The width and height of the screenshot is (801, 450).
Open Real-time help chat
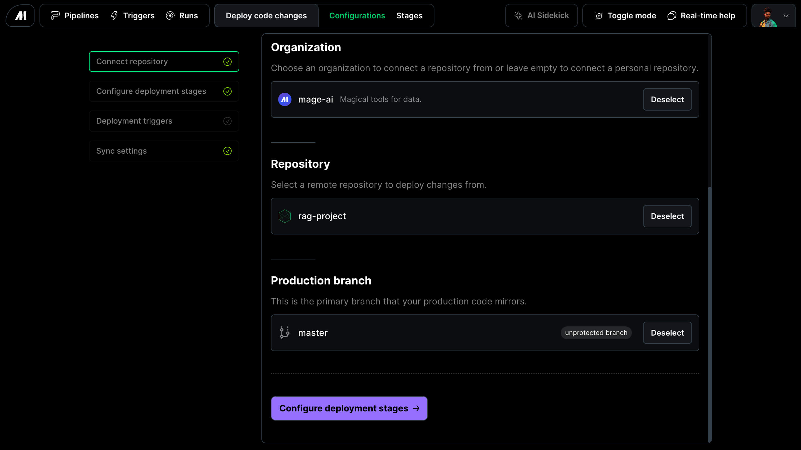tap(701, 16)
